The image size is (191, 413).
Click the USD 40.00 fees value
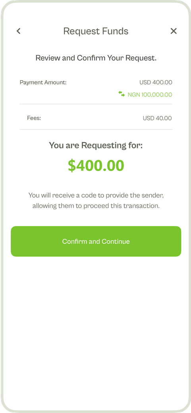tap(157, 118)
